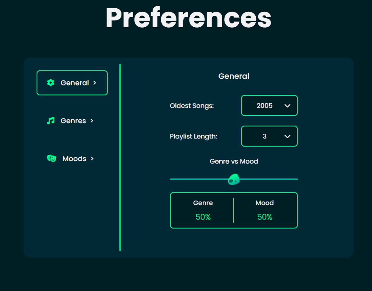Screen dimensions: 372x291
Task: Click the Playlist Length value 3
Action: coord(264,136)
